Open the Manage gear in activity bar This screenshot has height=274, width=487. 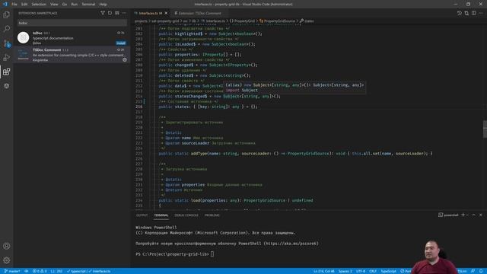7,260
